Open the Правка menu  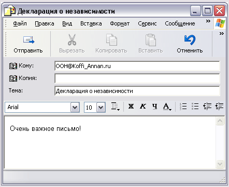pos(45,23)
